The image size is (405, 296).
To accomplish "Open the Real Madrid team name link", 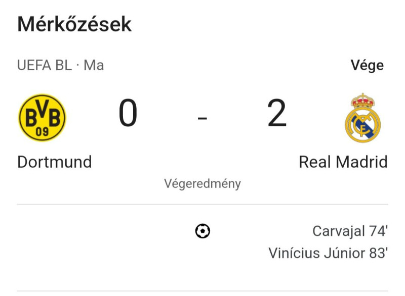I will [343, 162].
